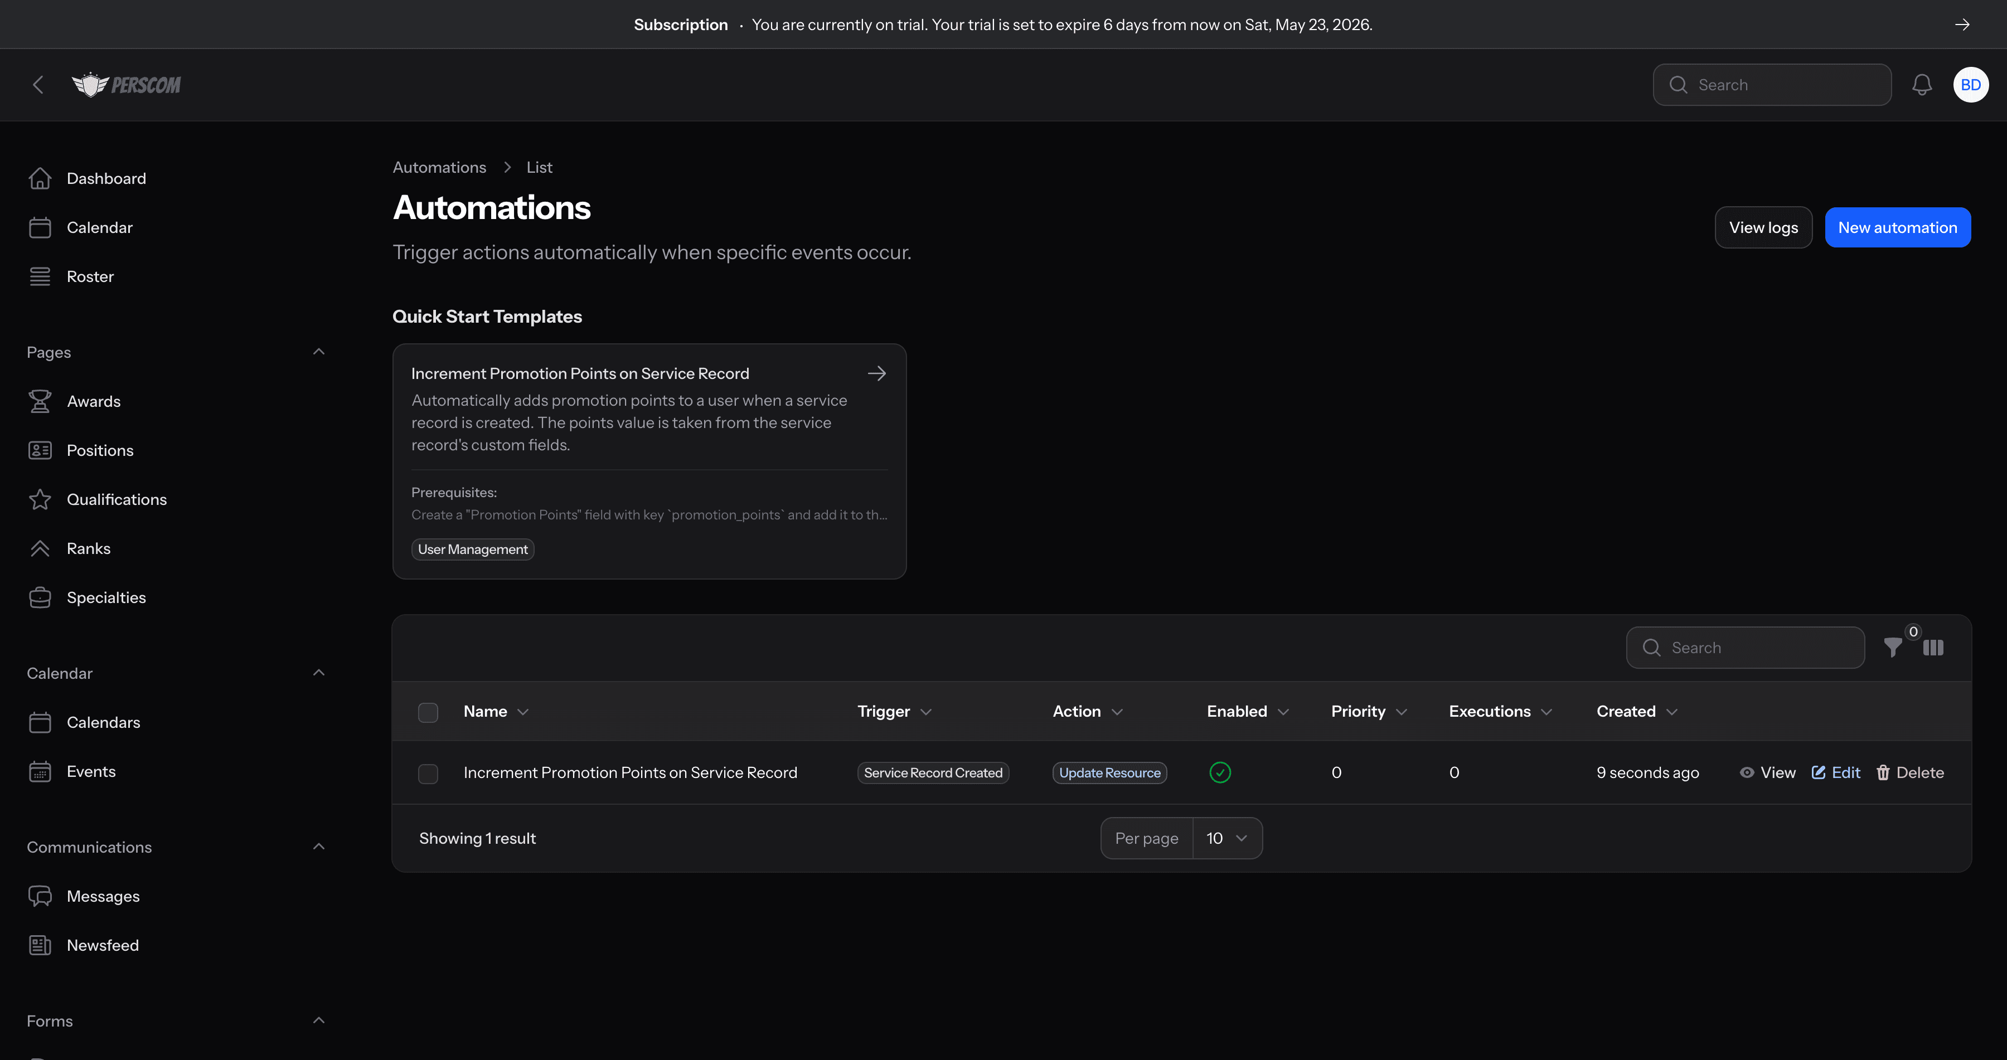Sort by the Trigger column
The height and width of the screenshot is (1060, 2007).
[894, 711]
